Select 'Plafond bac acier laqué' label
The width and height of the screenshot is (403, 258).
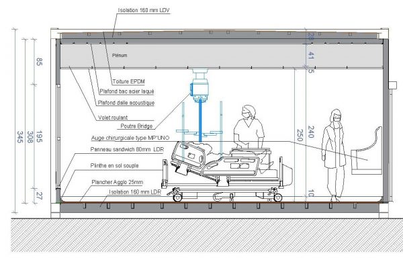coord(127,91)
